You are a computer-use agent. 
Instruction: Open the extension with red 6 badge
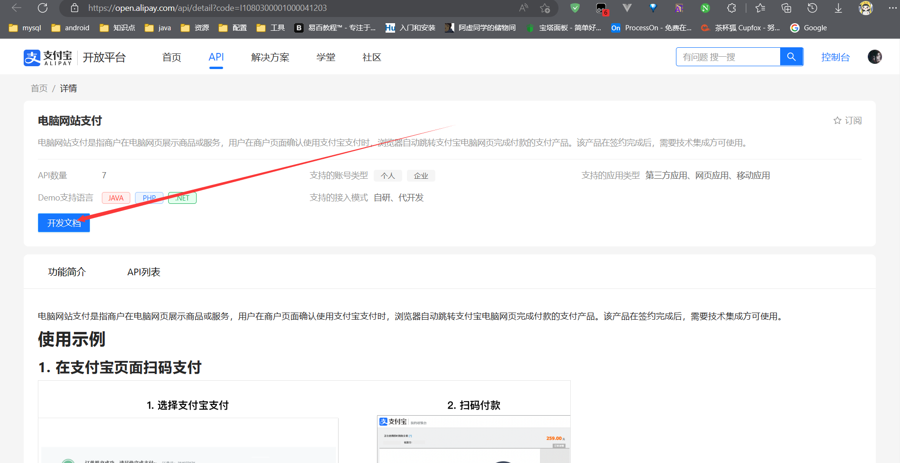pyautogui.click(x=602, y=9)
